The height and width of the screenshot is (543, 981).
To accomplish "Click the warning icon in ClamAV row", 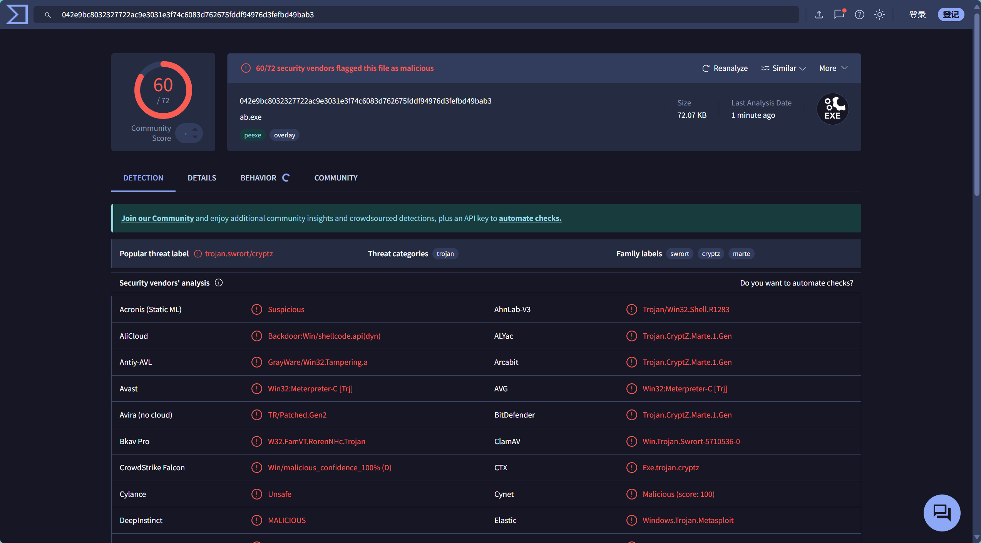I will point(631,441).
